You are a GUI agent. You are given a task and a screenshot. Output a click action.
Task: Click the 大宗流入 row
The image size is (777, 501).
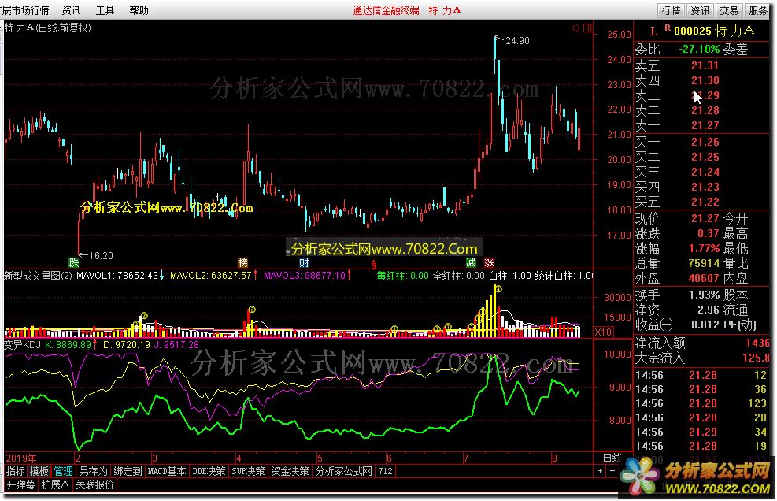[x=702, y=358]
